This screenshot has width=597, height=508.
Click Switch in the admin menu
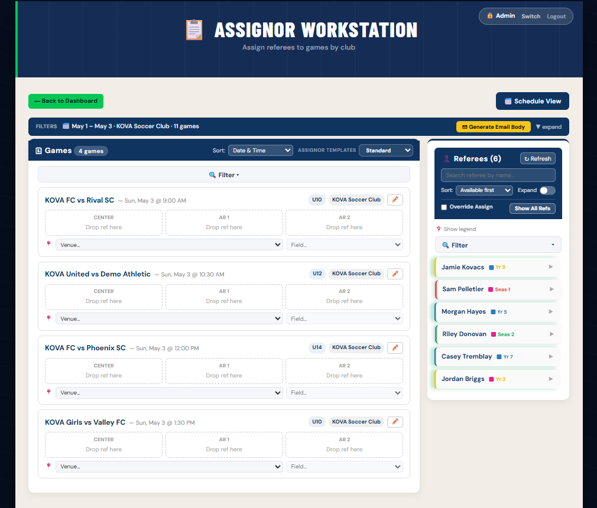pyautogui.click(x=531, y=17)
